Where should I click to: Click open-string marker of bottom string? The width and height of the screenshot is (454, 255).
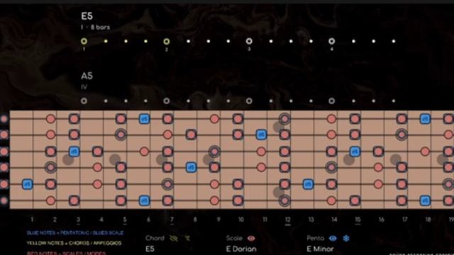click(x=4, y=200)
